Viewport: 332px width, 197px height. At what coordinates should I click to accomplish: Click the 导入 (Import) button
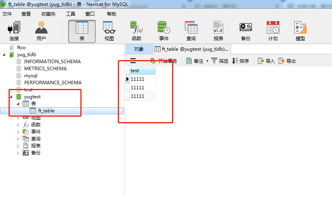[x=266, y=61]
